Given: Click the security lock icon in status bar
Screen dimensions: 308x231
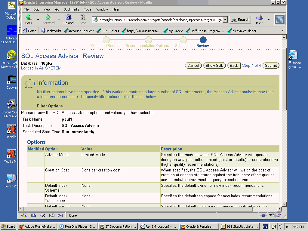Looking at the screenshot, I should tap(278, 215).
